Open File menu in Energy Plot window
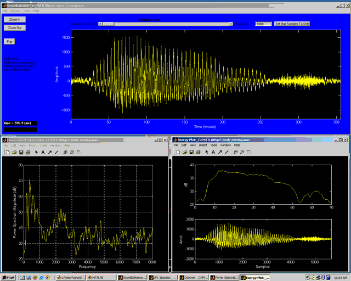This screenshot has width=351, height=281. point(177,145)
